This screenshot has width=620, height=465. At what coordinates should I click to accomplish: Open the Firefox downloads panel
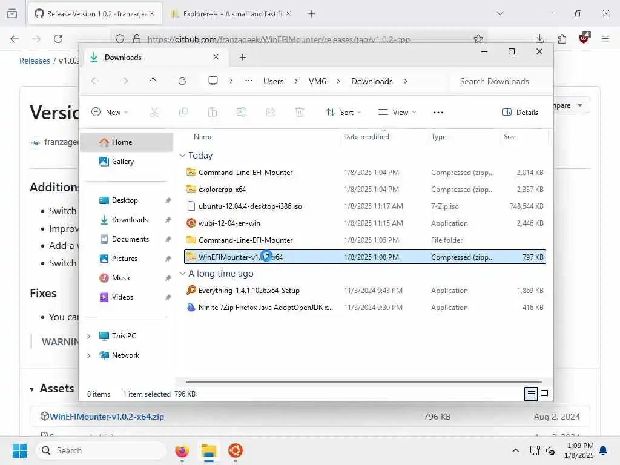coord(539,39)
